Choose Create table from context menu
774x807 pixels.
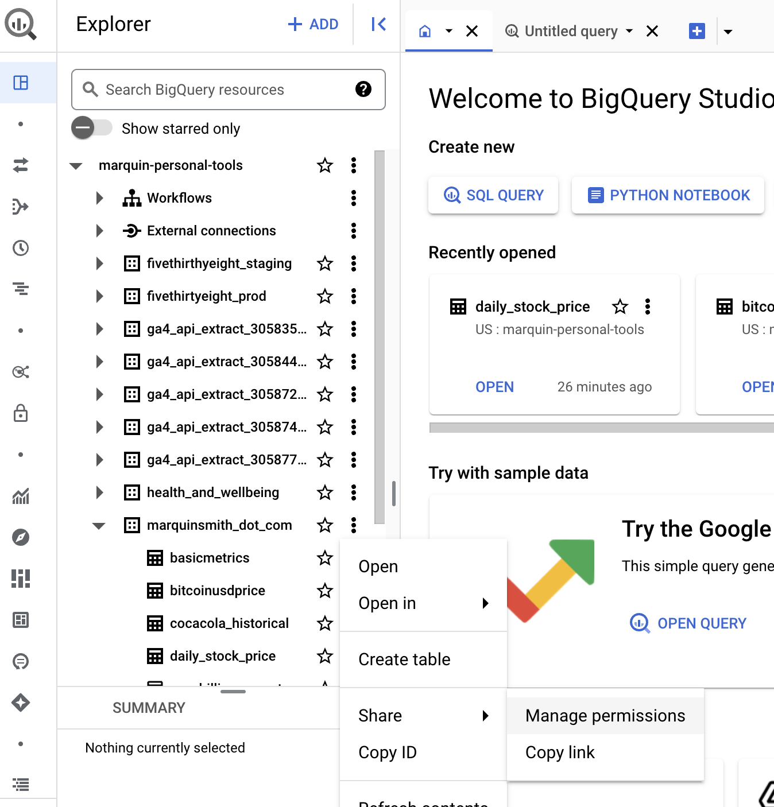click(423, 659)
